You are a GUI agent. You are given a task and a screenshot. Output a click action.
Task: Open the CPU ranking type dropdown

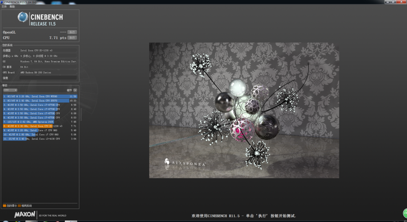[x=11, y=90]
